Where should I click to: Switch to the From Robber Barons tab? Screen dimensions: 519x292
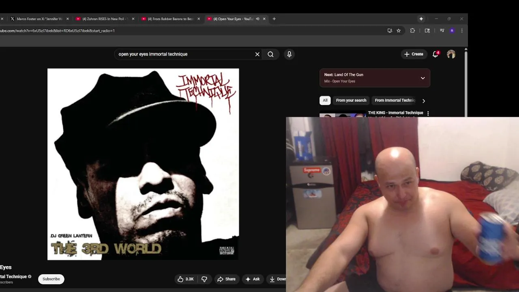click(171, 19)
